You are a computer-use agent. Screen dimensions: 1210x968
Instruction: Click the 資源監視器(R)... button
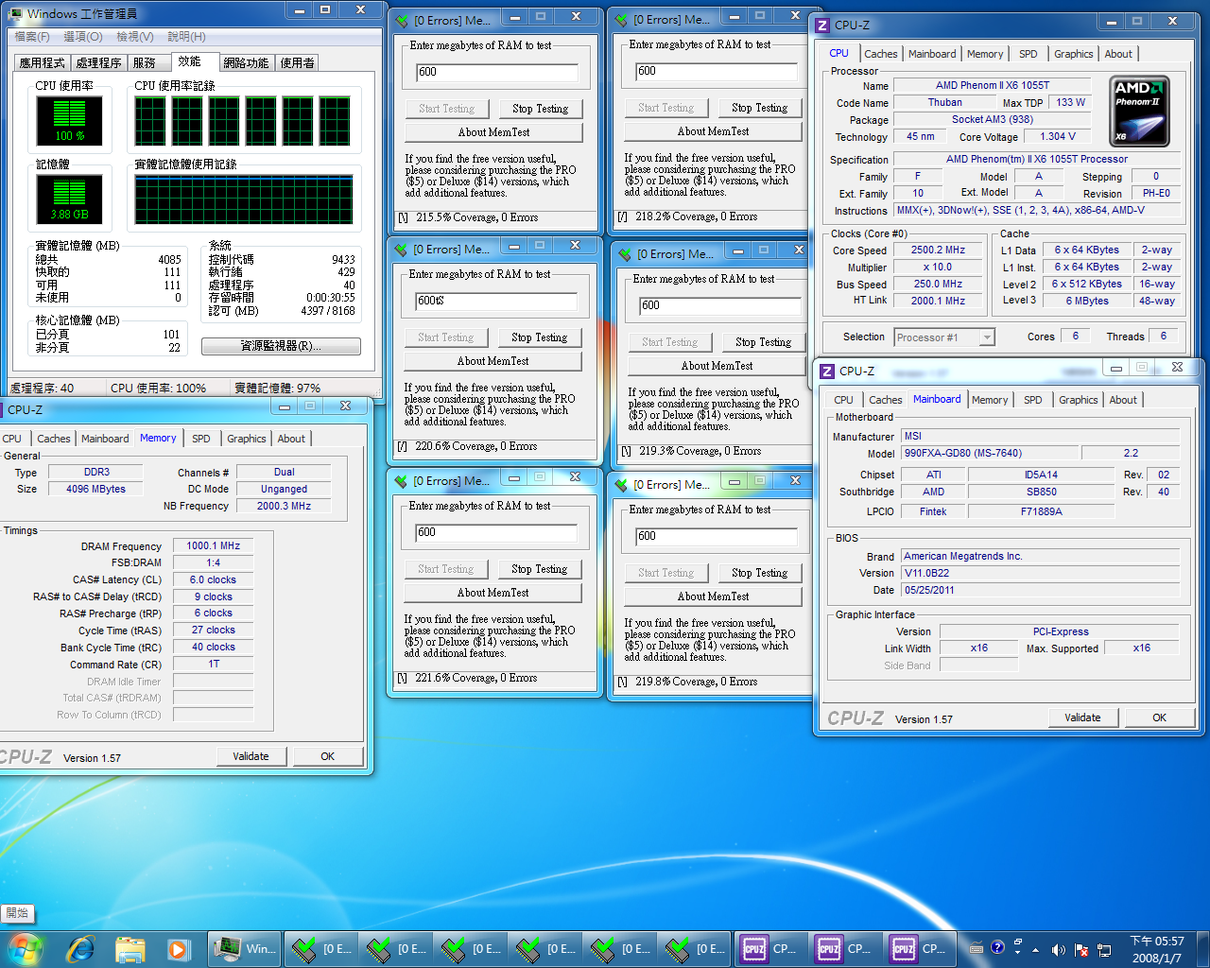281,346
